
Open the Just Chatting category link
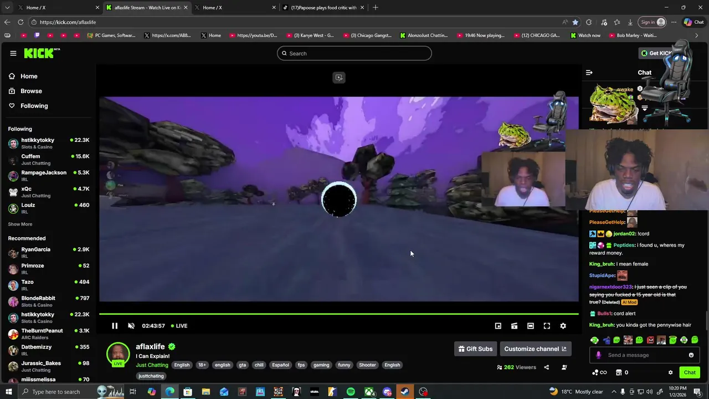coord(152,365)
